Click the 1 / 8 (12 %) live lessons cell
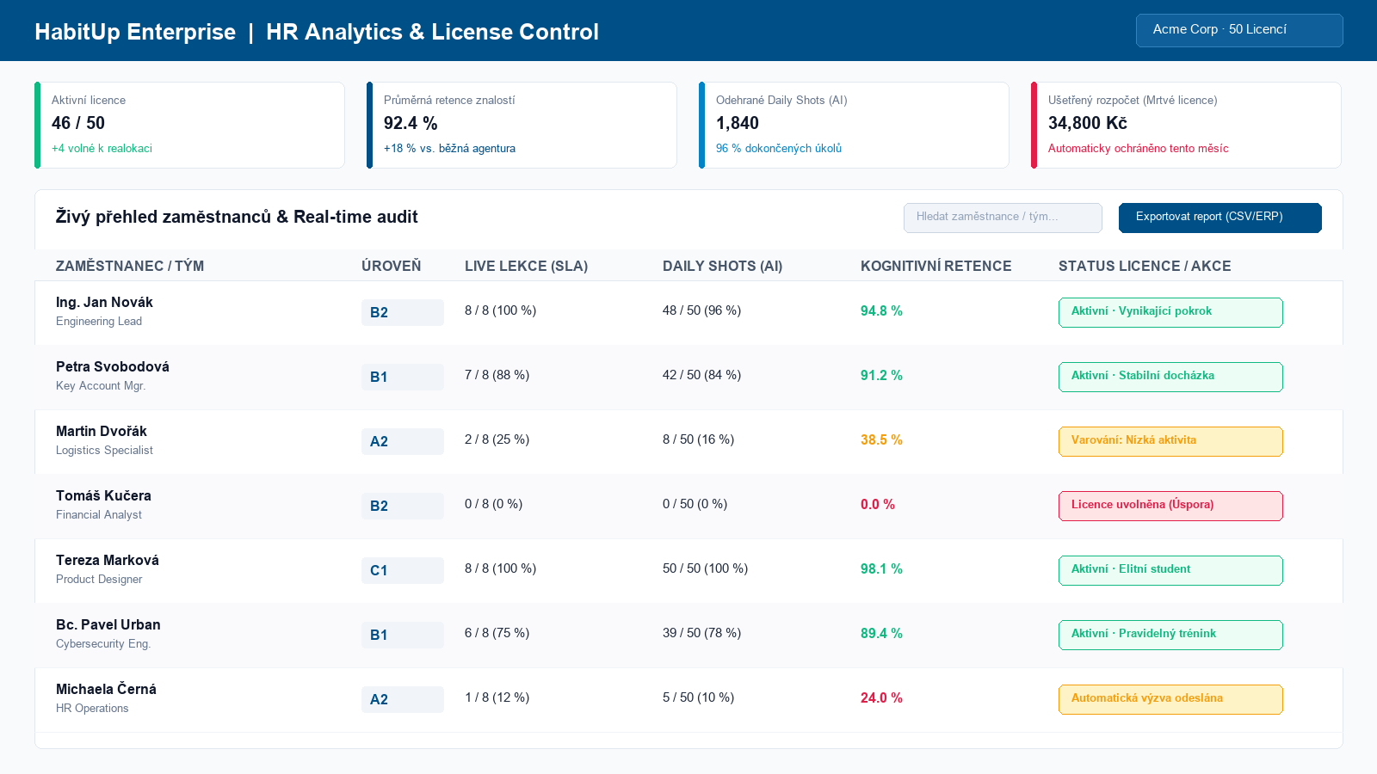1377x774 pixels. [x=497, y=697]
